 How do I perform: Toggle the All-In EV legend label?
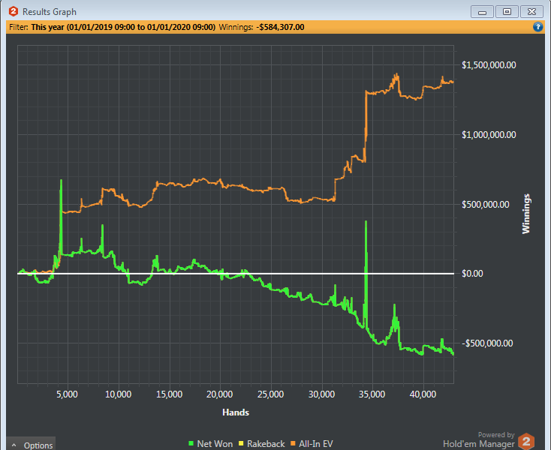pos(315,444)
